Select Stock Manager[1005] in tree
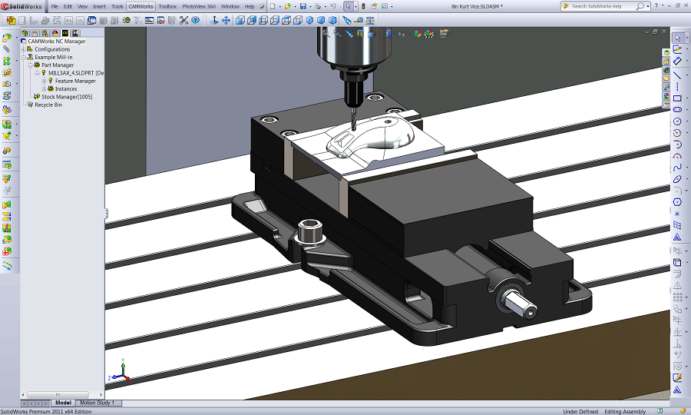691x415 pixels. tap(66, 97)
